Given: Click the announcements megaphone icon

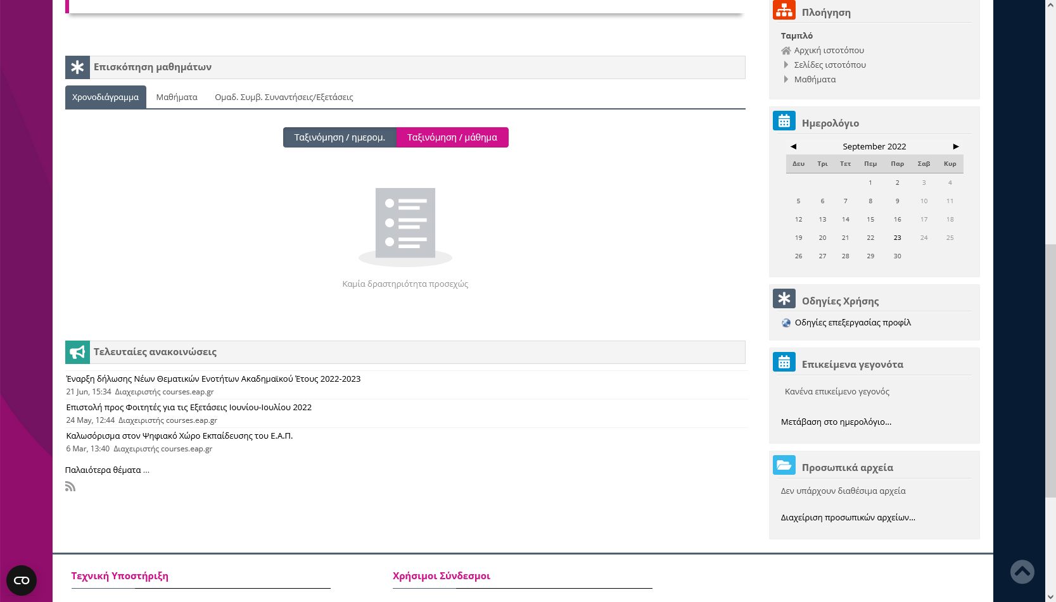Looking at the screenshot, I should click(77, 352).
